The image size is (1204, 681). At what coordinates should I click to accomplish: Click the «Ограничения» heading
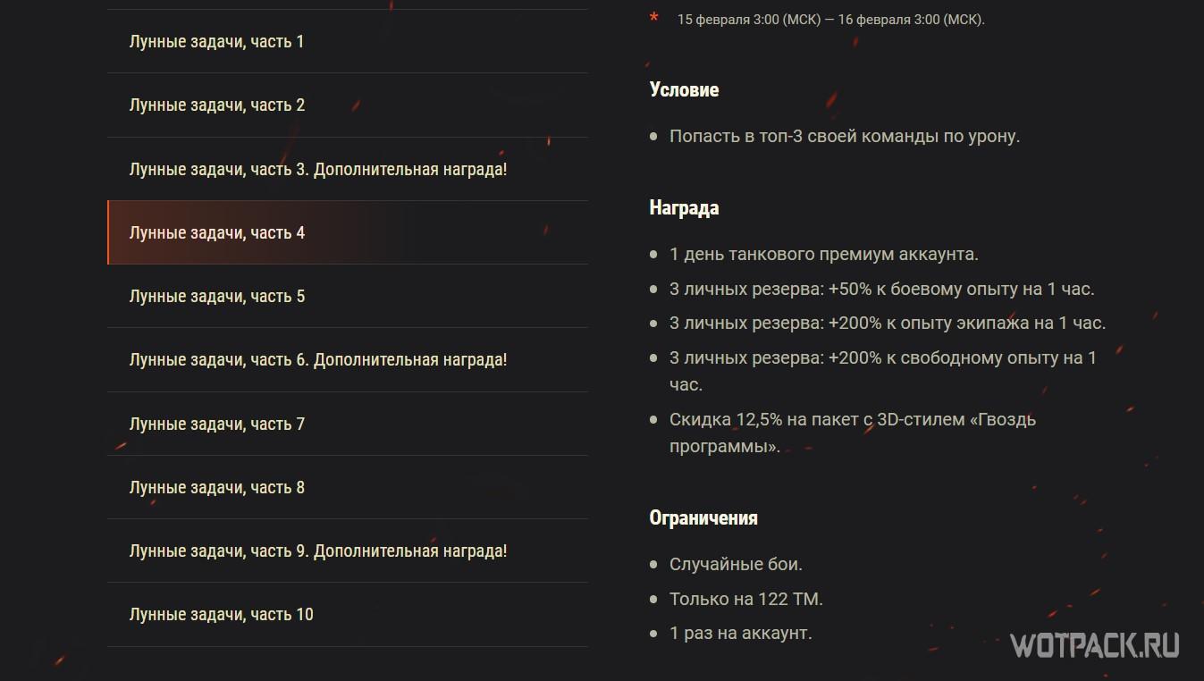pos(703,517)
